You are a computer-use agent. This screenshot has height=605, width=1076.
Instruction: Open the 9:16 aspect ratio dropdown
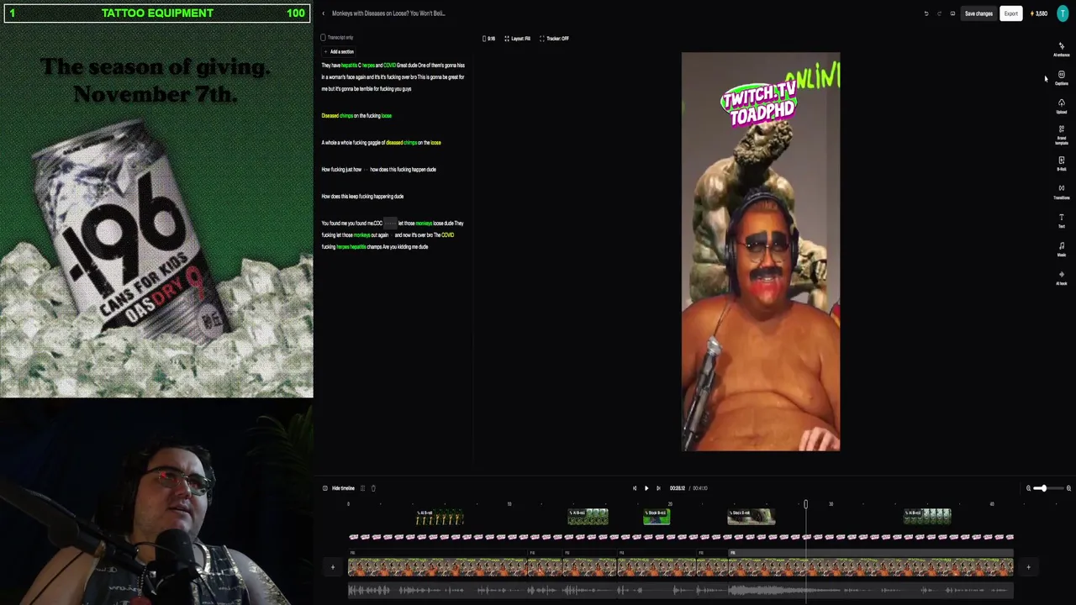click(489, 39)
